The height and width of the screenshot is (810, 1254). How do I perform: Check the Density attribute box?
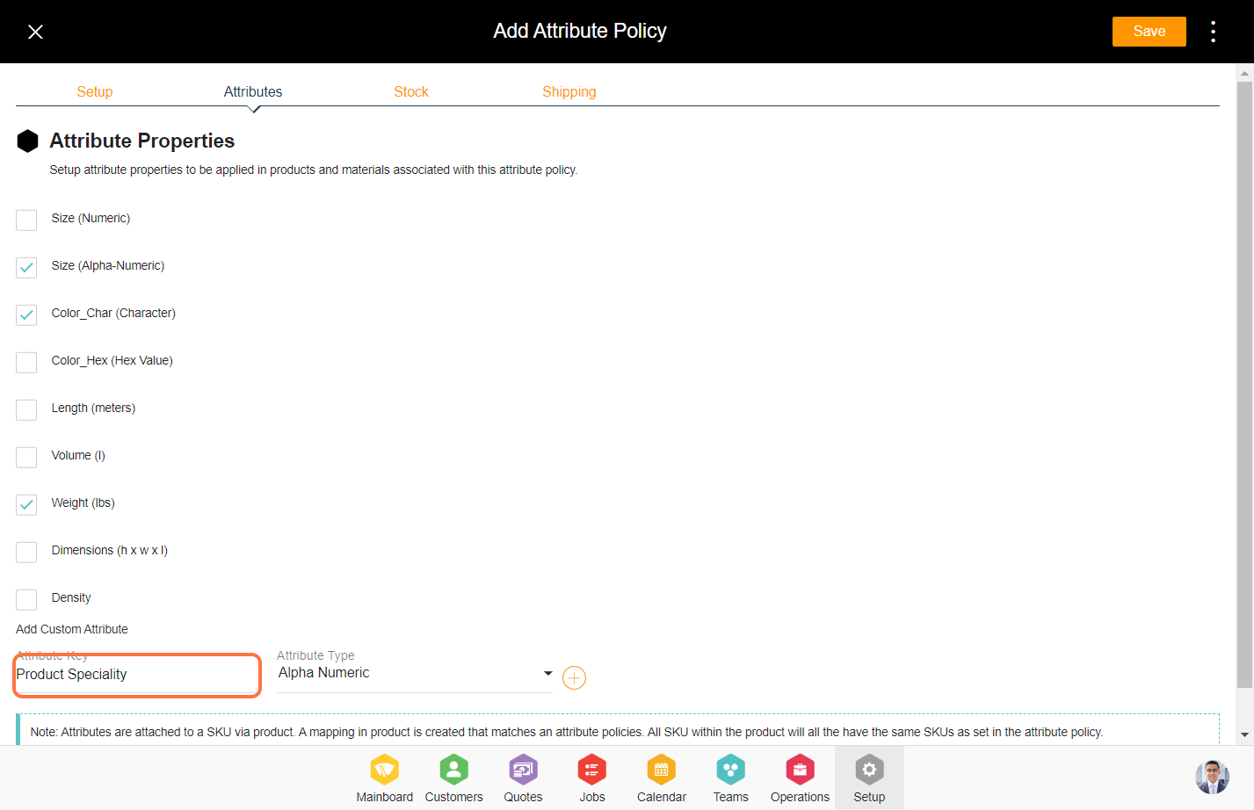26,599
